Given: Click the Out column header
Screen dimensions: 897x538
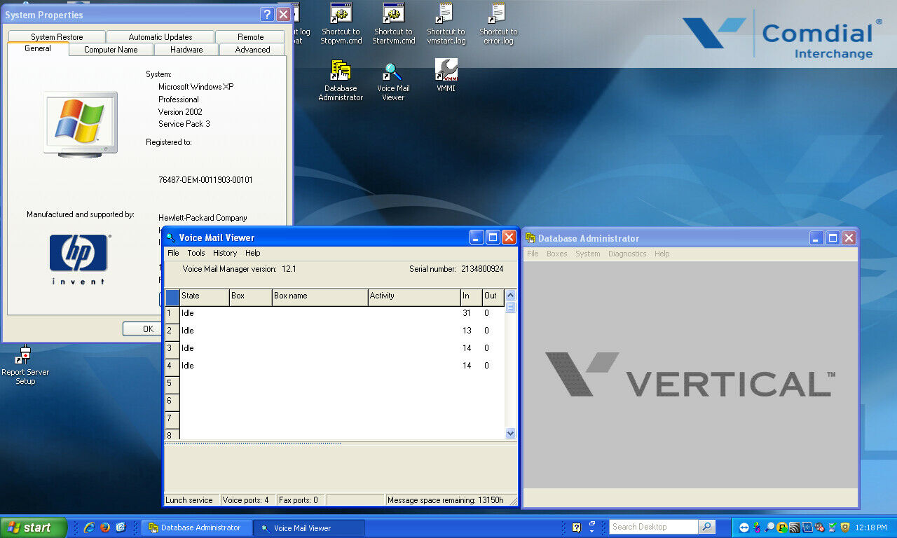Looking at the screenshot, I should pyautogui.click(x=493, y=297).
